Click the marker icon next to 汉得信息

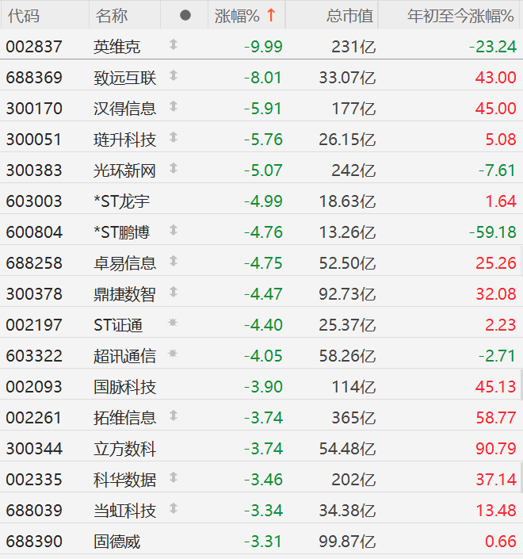174,106
